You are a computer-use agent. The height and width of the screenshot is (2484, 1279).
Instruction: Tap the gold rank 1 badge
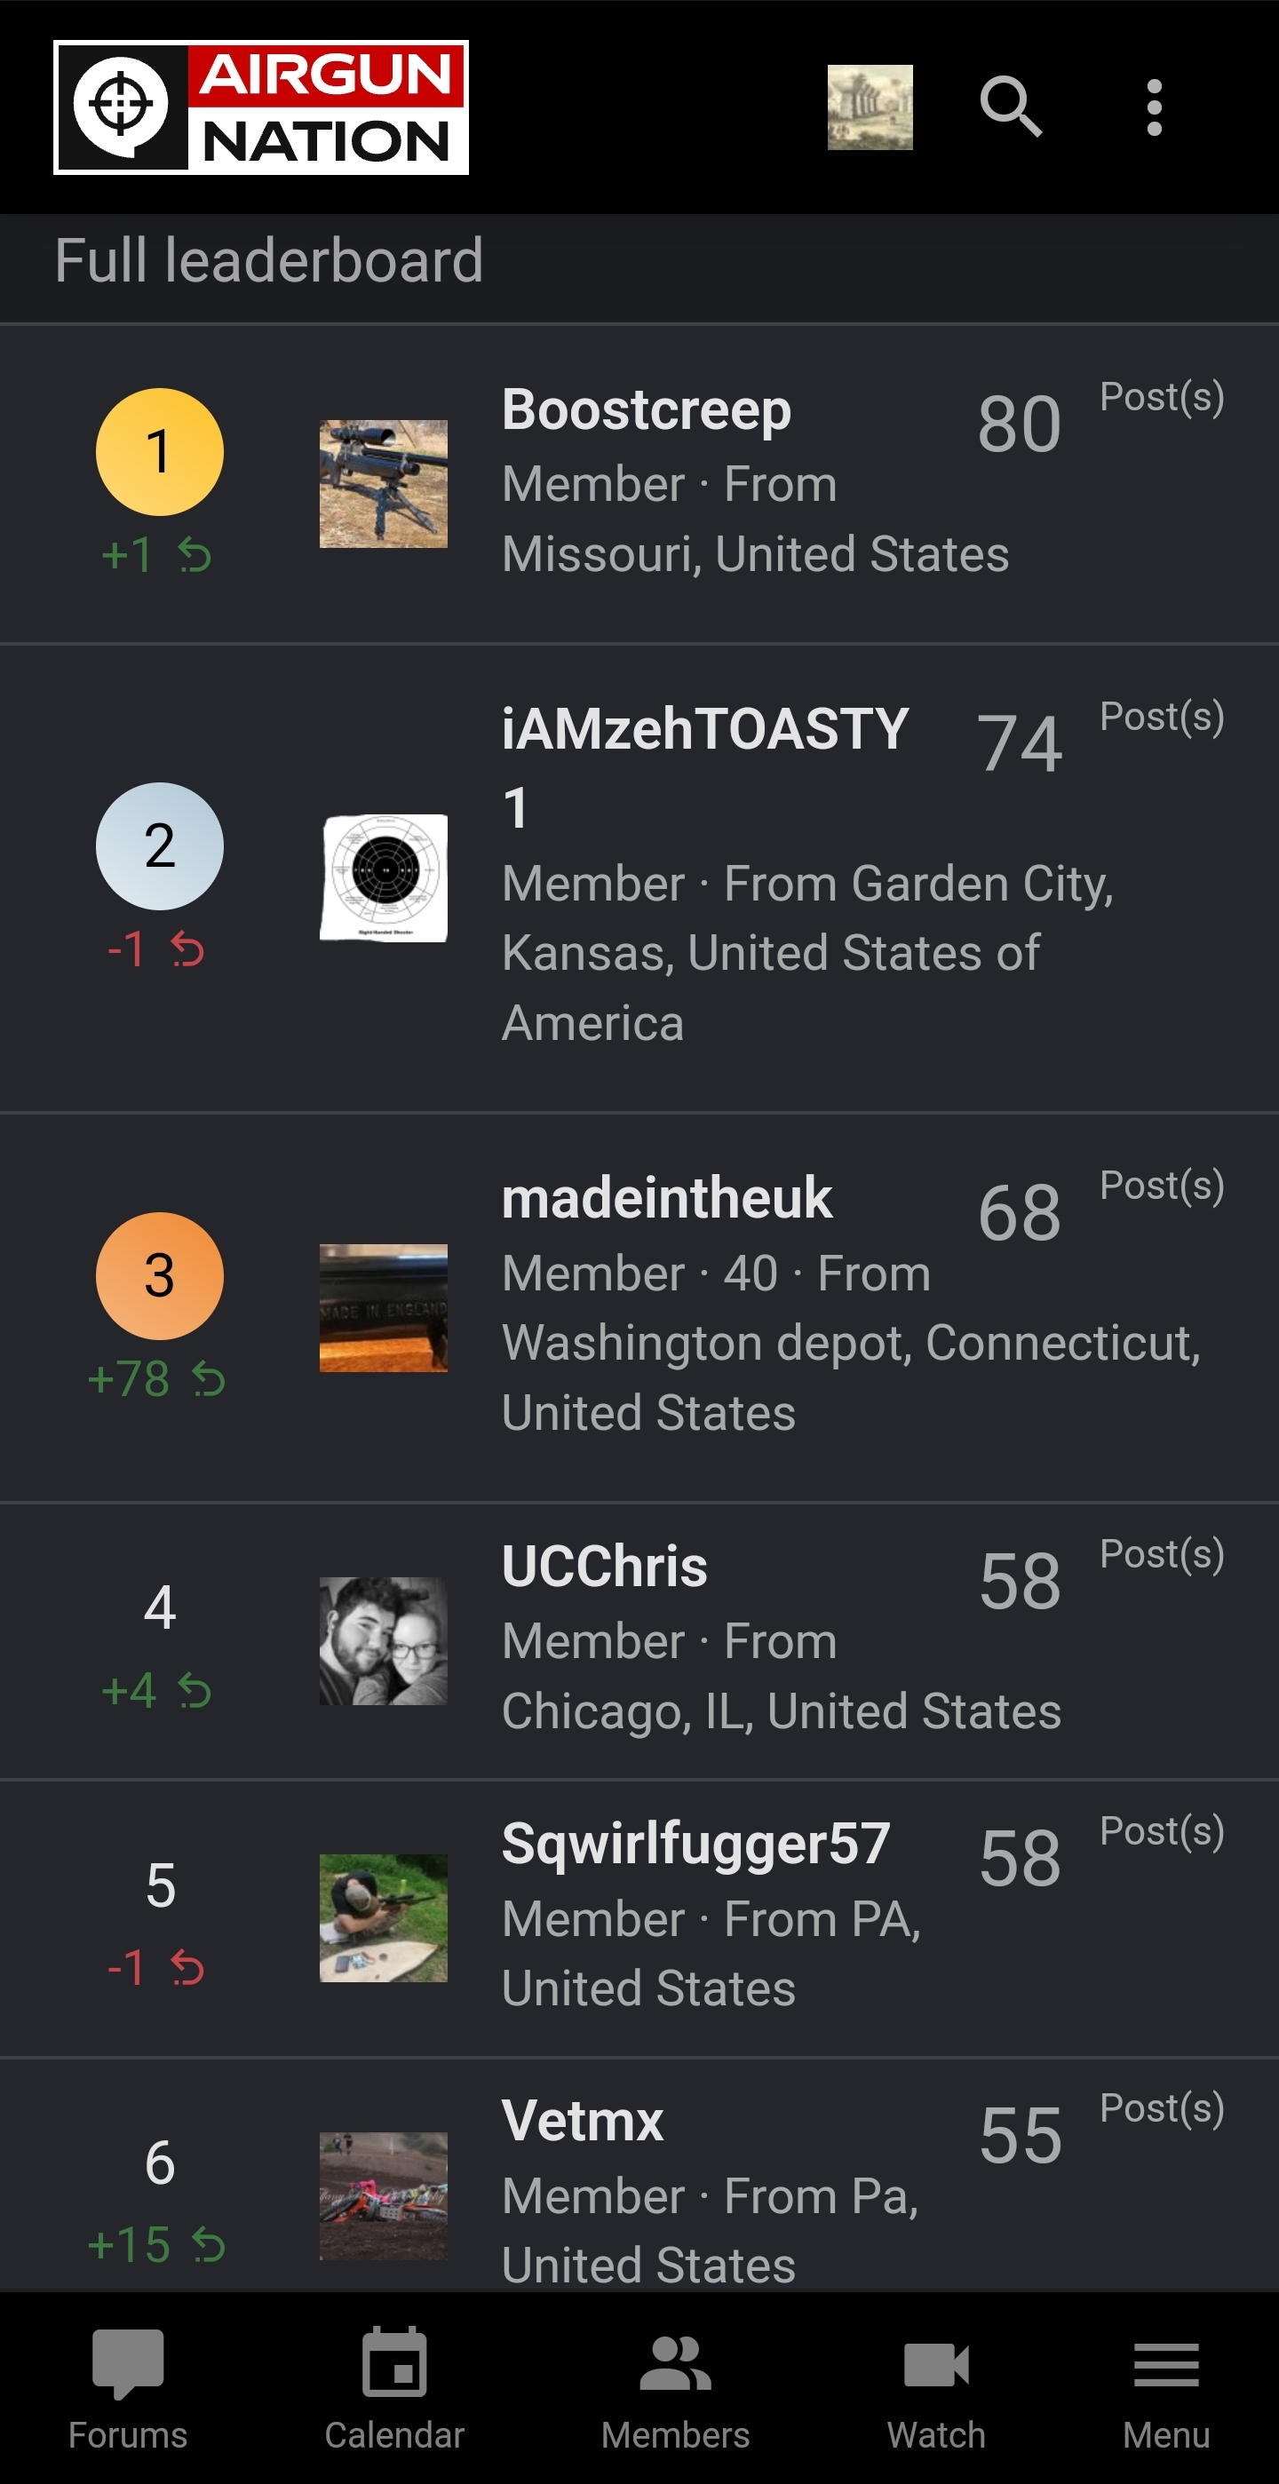point(159,451)
